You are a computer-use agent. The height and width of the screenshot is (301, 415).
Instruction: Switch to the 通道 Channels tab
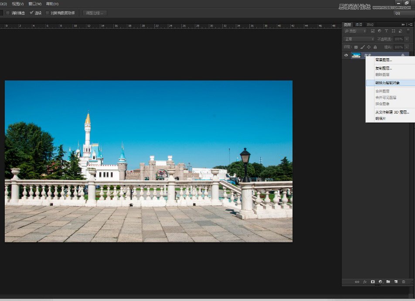click(x=359, y=24)
